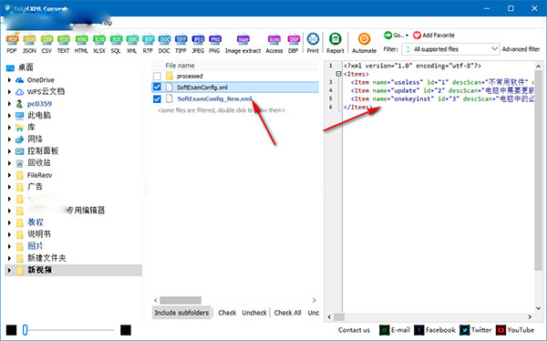This screenshot has width=547, height=341.
Task: Select the 桌面 root node
Action: tap(26, 67)
